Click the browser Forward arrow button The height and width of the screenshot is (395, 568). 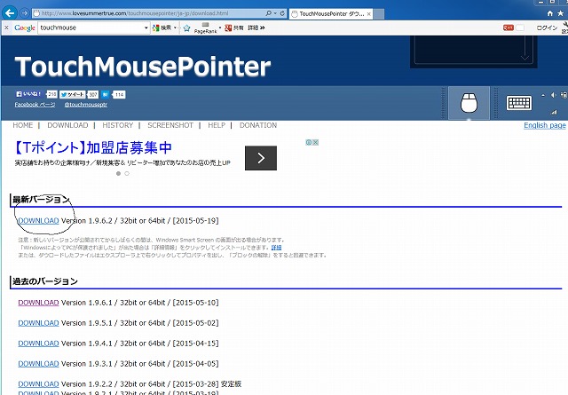[24, 13]
